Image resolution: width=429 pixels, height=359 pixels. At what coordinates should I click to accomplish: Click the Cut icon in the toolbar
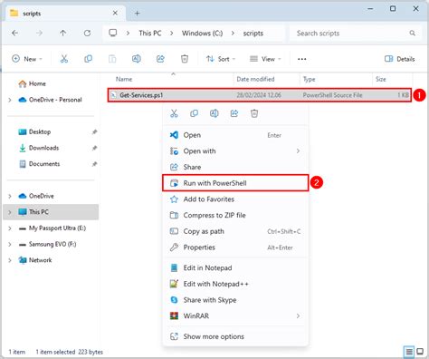coord(64,59)
